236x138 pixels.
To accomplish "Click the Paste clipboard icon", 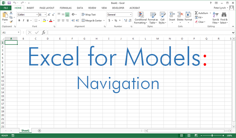I will click(x=5, y=15).
